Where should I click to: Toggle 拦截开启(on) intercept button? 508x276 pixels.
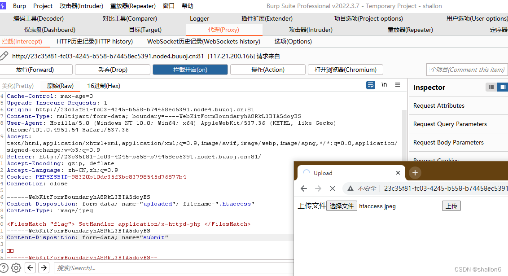[190, 70]
